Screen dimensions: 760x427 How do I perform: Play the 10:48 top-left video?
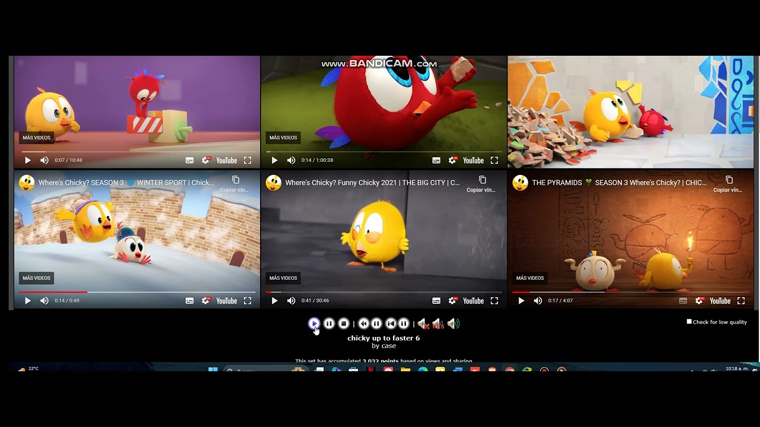(27, 160)
